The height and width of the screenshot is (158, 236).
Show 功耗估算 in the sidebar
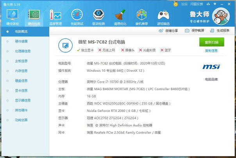(21, 120)
